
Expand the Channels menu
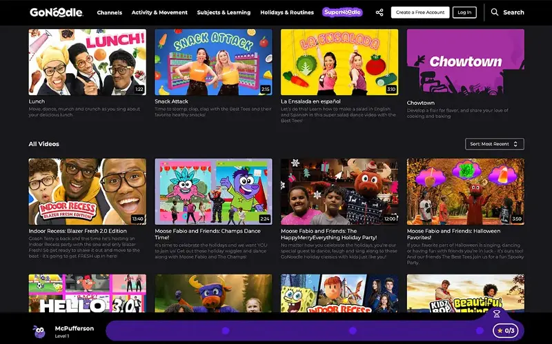[x=110, y=12]
